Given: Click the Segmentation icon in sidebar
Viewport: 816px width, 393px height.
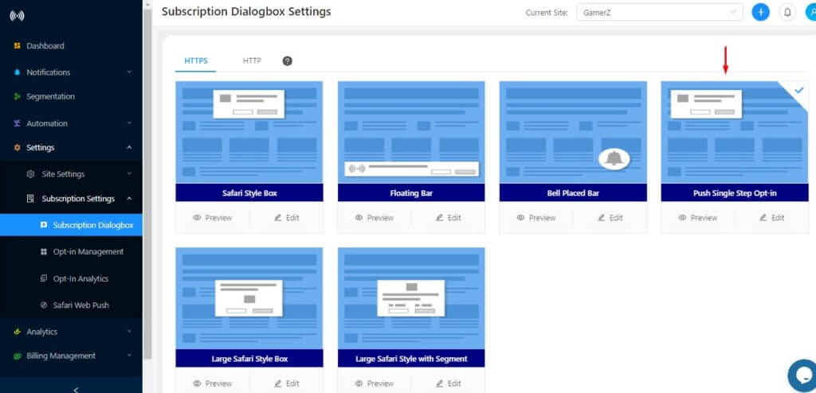Looking at the screenshot, I should [18, 97].
